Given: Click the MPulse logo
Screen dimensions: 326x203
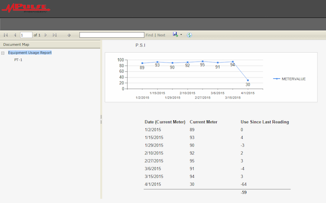Looking at the screenshot, I should point(27,8).
